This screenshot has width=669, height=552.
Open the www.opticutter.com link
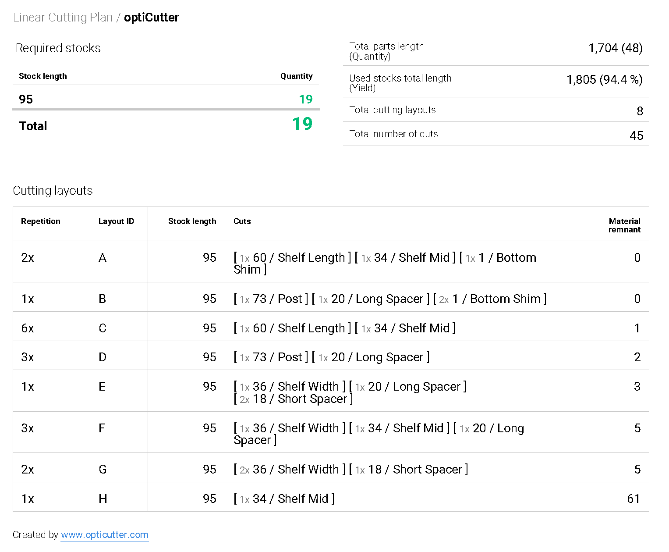coord(104,535)
